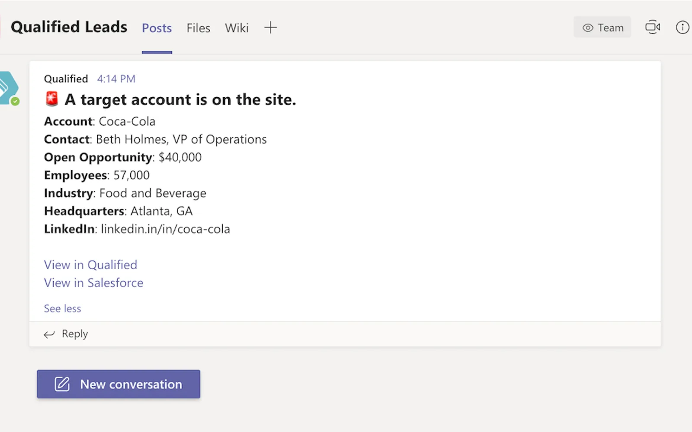Viewport: 692px width, 432px height.
Task: Open View in Salesforce link
Action: [x=93, y=283]
